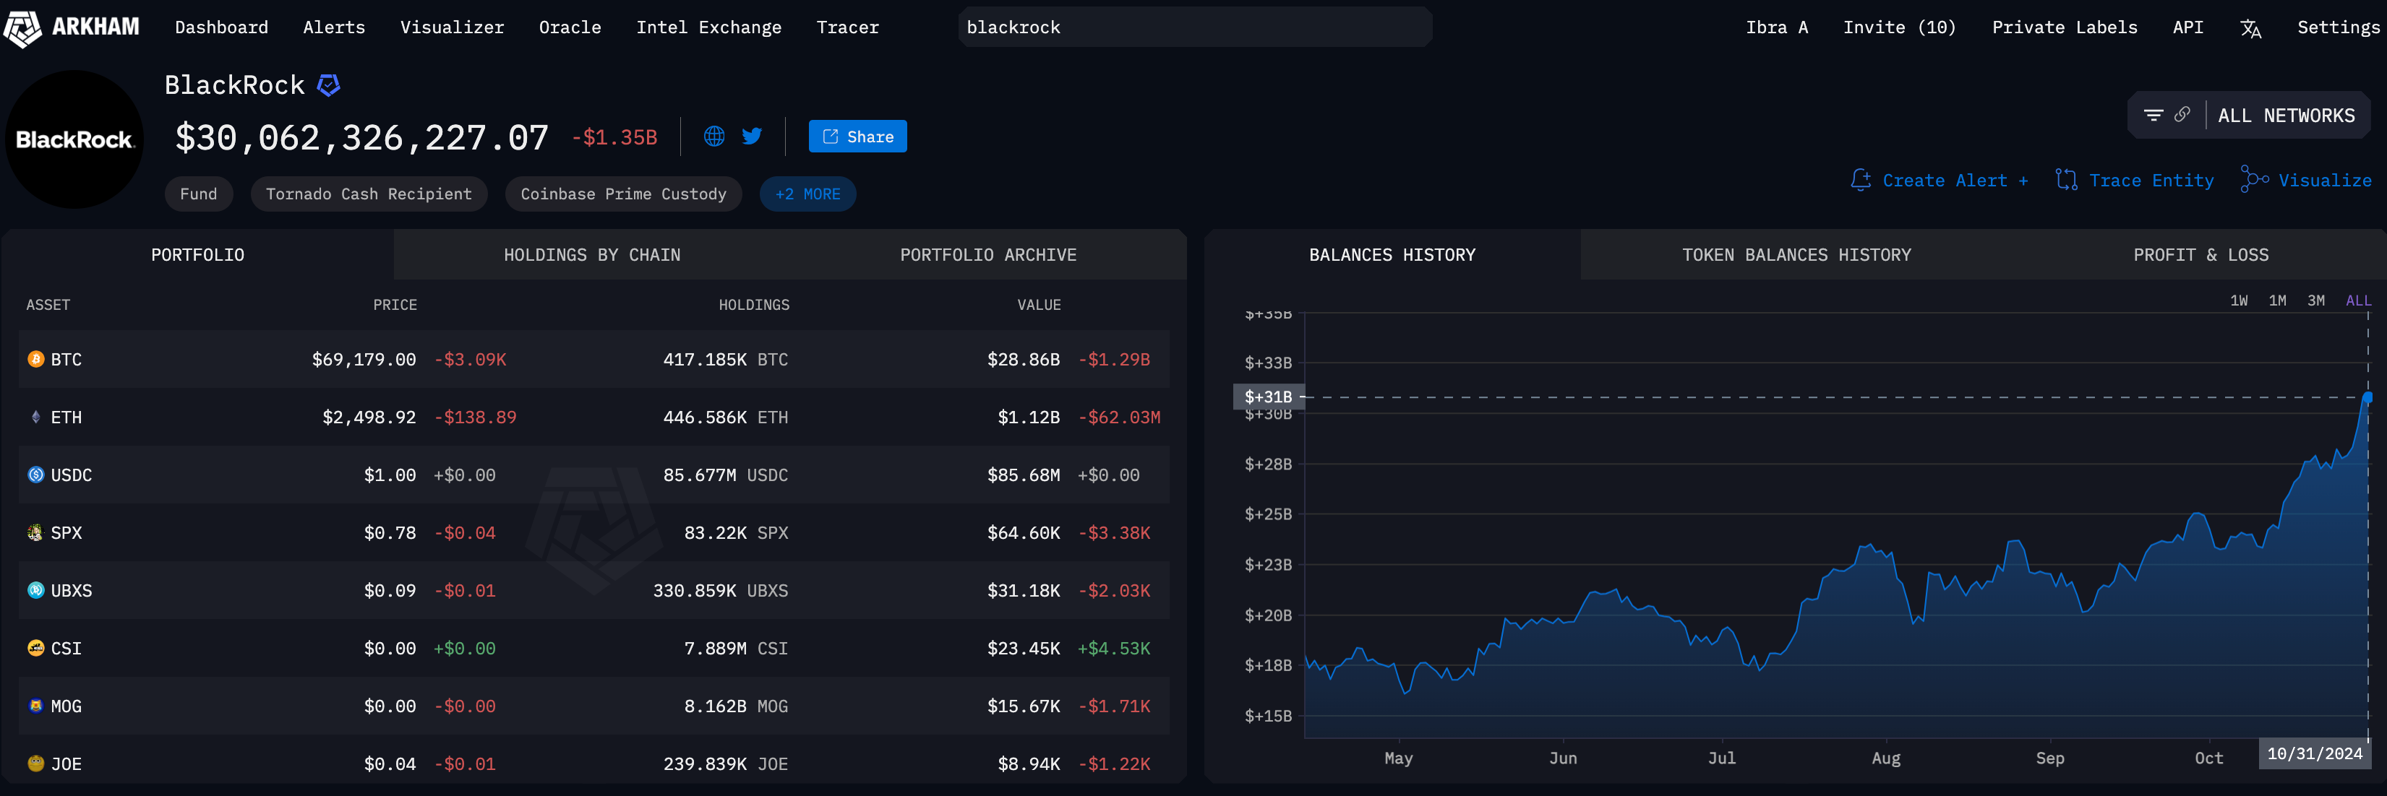The image size is (2387, 796).
Task: Switch to TOKEN BALANCES HISTORY tab
Action: point(1796,254)
